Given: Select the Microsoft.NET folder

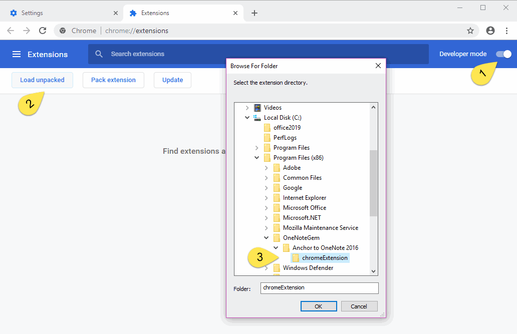Looking at the screenshot, I should point(302,218).
